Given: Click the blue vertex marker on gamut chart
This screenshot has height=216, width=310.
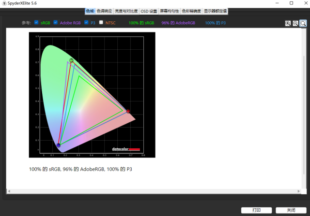Looking at the screenshot, I should point(59,145).
